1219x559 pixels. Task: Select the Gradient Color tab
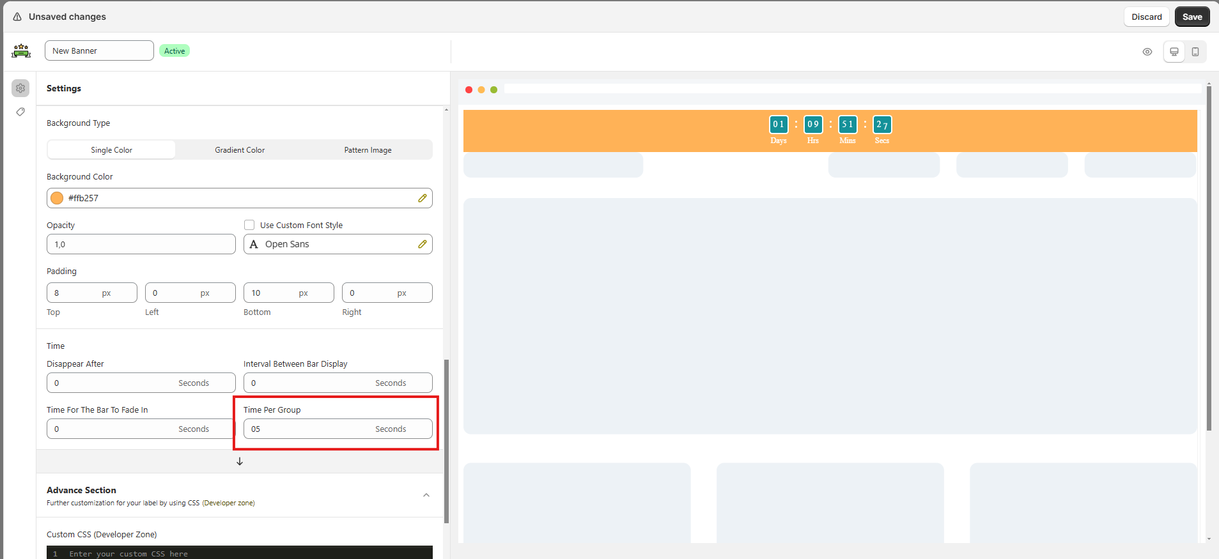[x=240, y=150]
